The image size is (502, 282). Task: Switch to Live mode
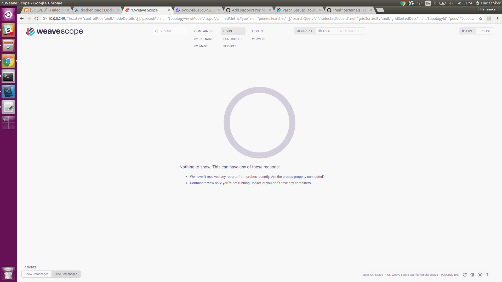pos(467,31)
